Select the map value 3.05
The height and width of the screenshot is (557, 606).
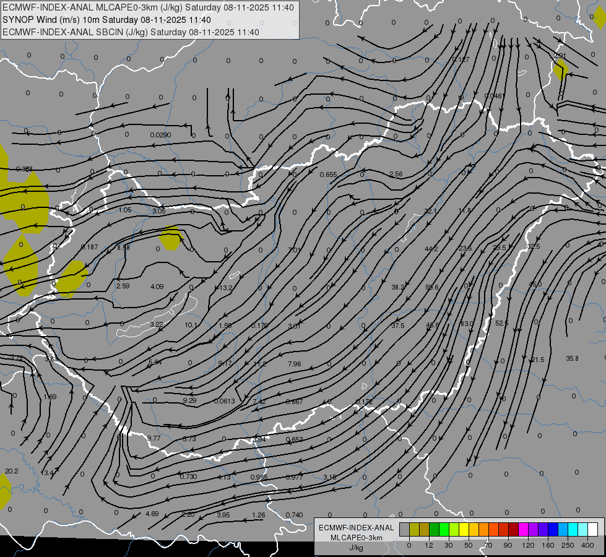click(159, 211)
